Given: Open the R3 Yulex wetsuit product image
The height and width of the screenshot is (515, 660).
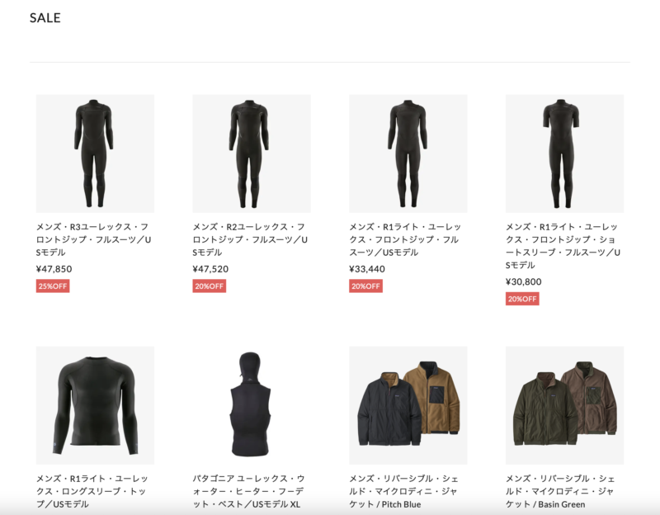Looking at the screenshot, I should [95, 154].
